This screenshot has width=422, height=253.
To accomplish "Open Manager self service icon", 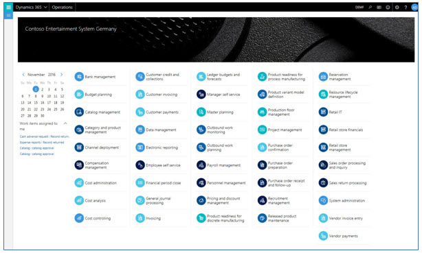I will click(x=201, y=94).
